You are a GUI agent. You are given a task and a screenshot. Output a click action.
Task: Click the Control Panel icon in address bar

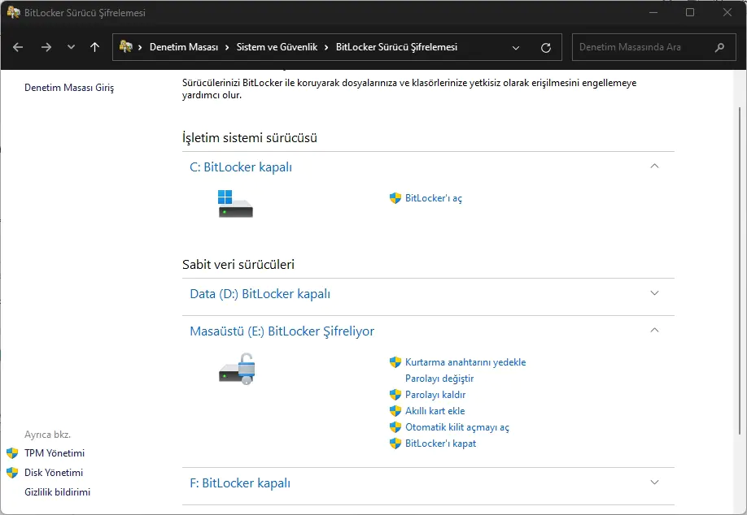(x=126, y=47)
